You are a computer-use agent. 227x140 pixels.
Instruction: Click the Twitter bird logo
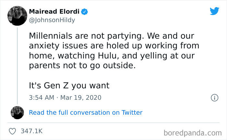(214, 11)
